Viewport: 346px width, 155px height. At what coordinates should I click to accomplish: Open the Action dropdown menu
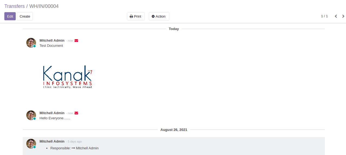(x=159, y=16)
